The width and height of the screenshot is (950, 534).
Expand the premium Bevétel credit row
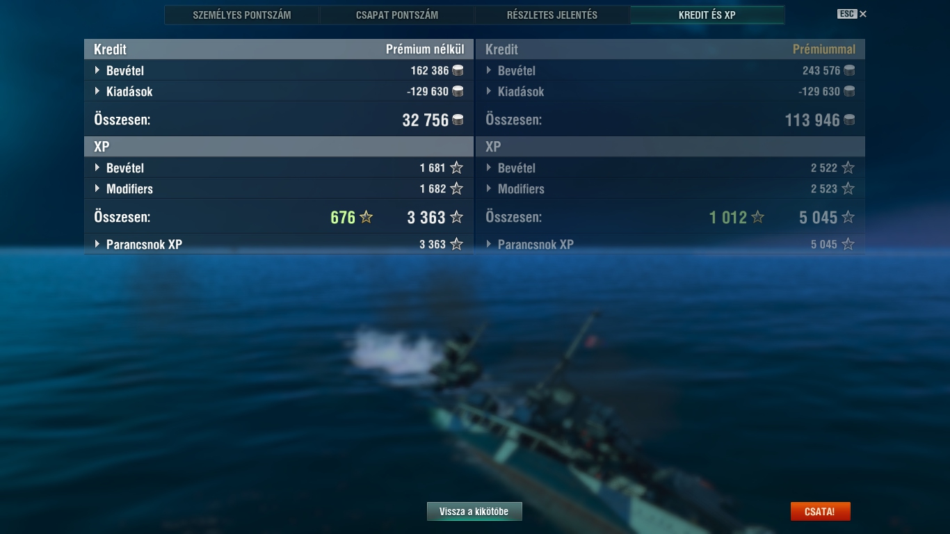pyautogui.click(x=670, y=70)
